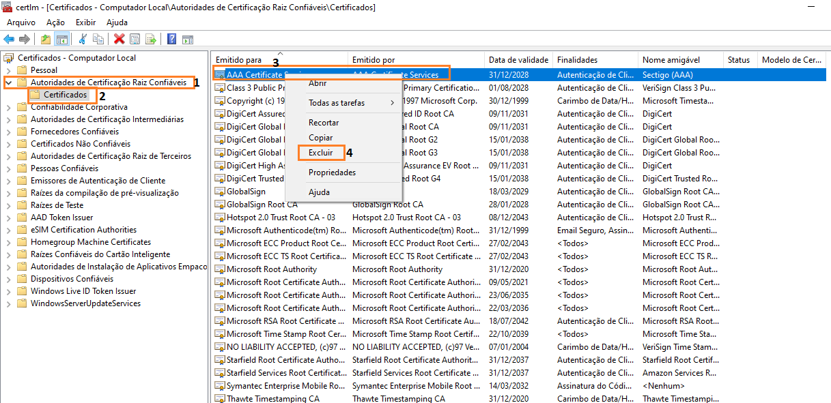This screenshot has height=403, width=831.
Task: Select Emissores de Autenticação de Cliente folder
Action: click(98, 181)
